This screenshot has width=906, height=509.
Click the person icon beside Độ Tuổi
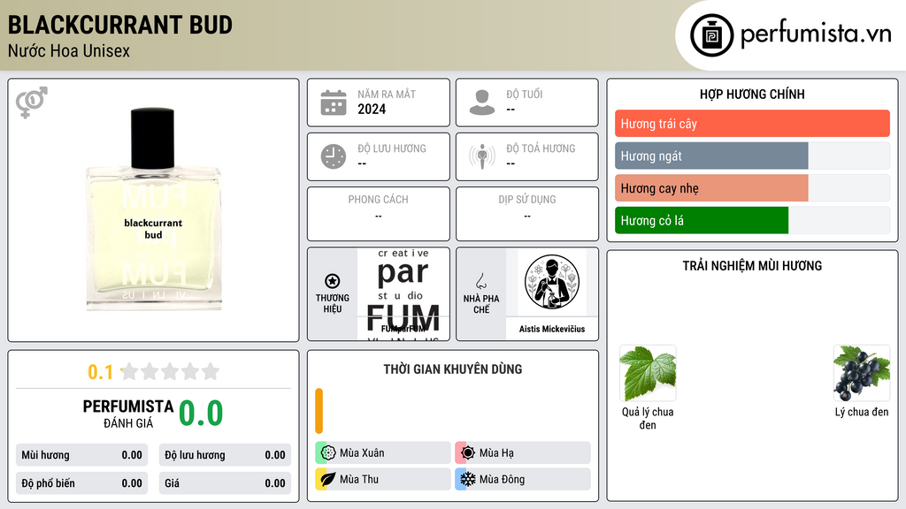(x=482, y=103)
